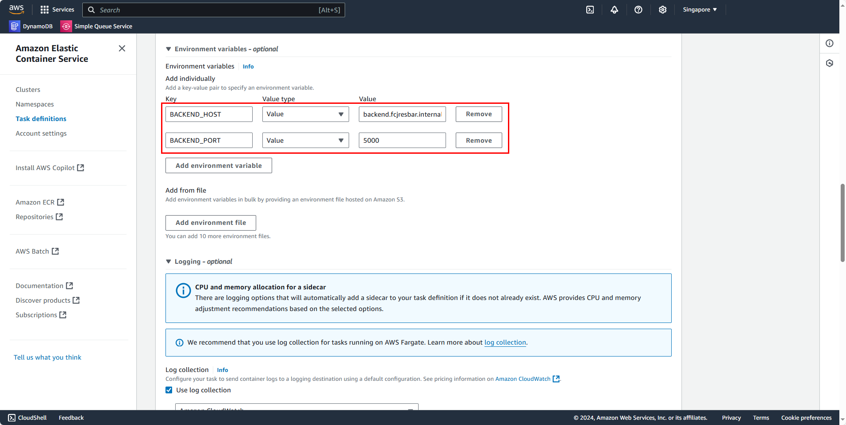846x425 pixels.
Task: Click the external link icon next to Amazon ECR
Action: 61,202
